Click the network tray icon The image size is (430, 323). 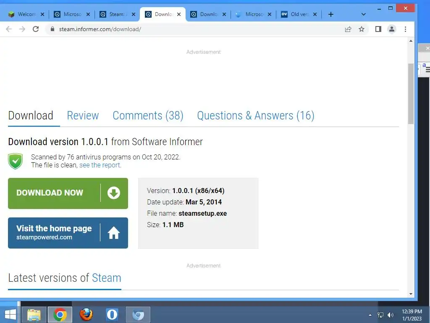[x=380, y=315]
